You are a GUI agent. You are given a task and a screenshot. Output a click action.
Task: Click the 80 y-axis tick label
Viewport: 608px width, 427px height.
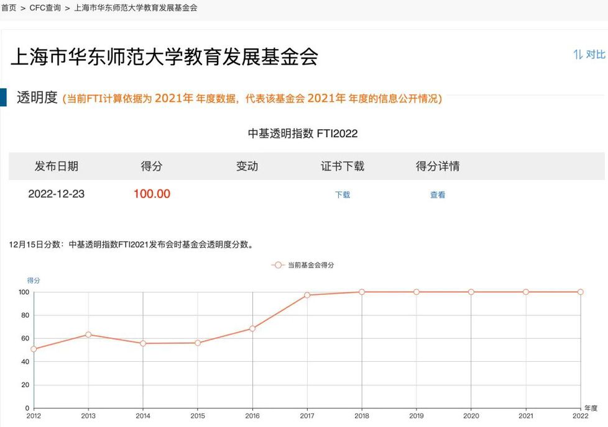point(25,315)
